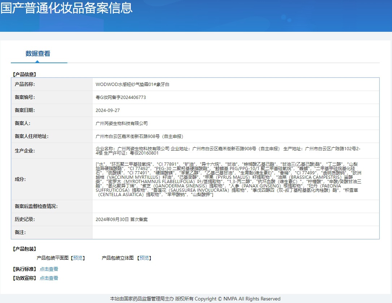
Task: Open the 数据查看 tab
Action: click(38, 54)
